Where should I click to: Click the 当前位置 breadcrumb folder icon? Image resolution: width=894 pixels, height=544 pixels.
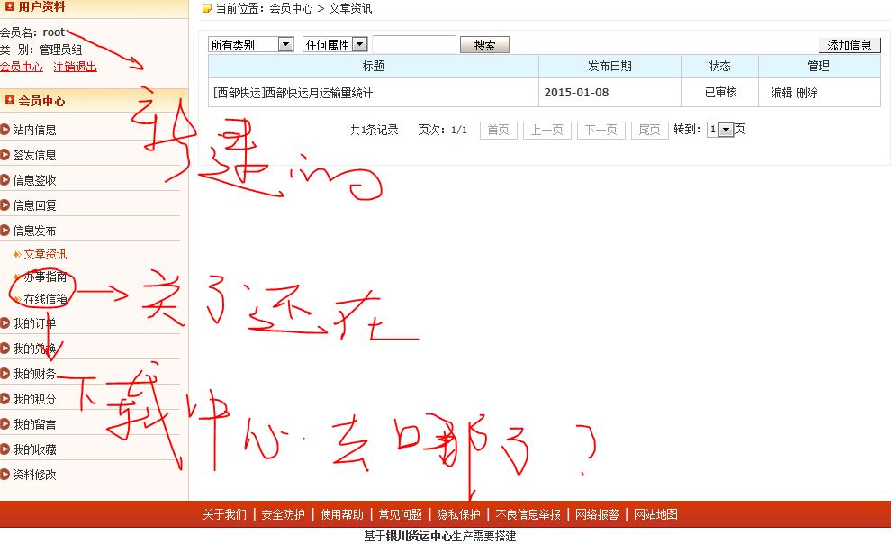[207, 9]
